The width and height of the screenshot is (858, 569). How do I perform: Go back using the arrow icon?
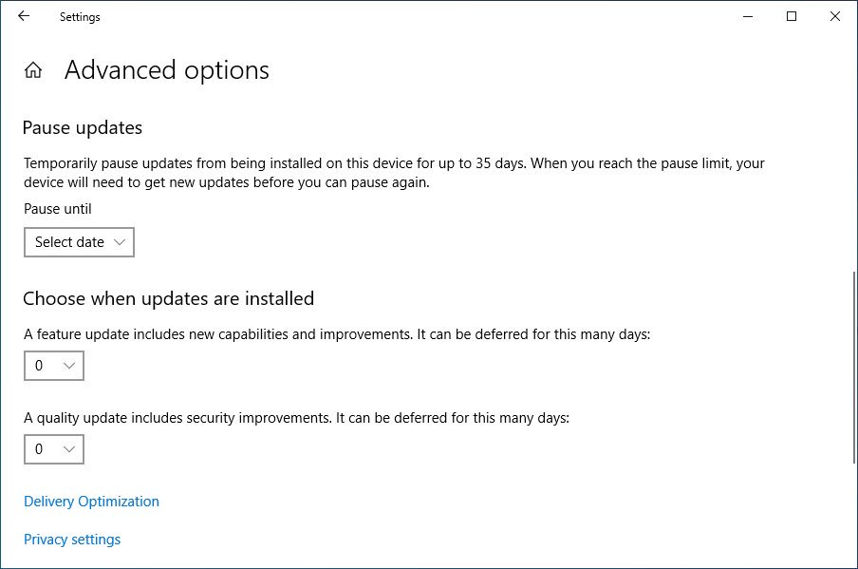24,16
